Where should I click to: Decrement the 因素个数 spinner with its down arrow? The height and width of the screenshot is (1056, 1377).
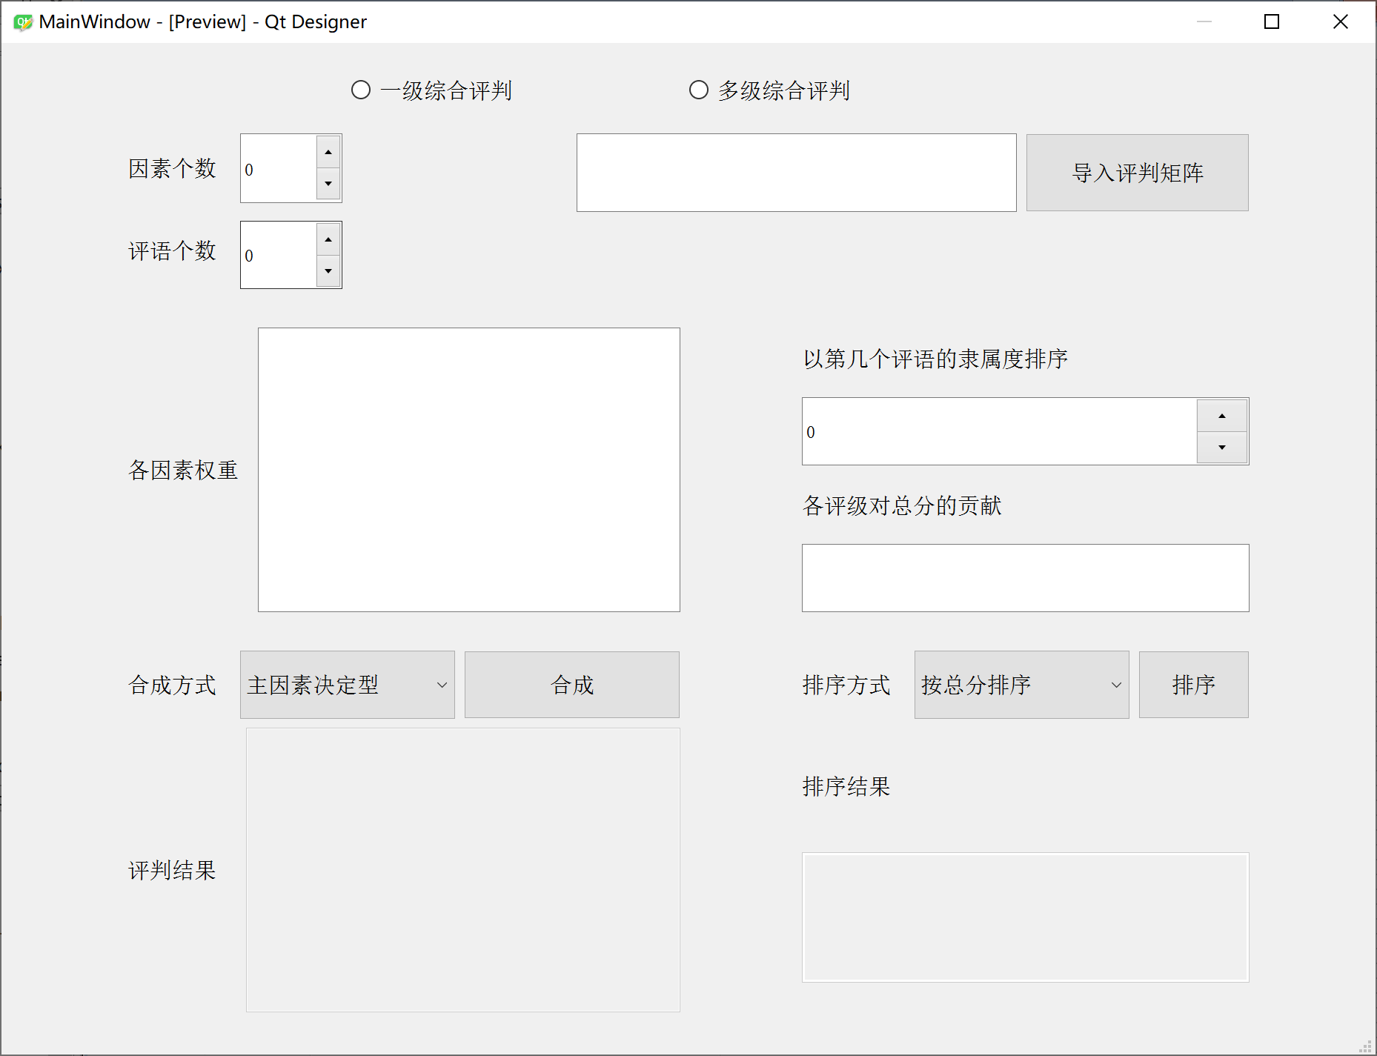(x=328, y=183)
